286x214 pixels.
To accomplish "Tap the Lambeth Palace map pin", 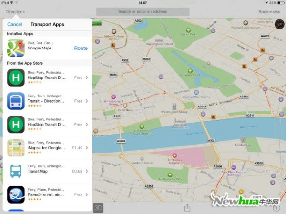I will (142, 159).
